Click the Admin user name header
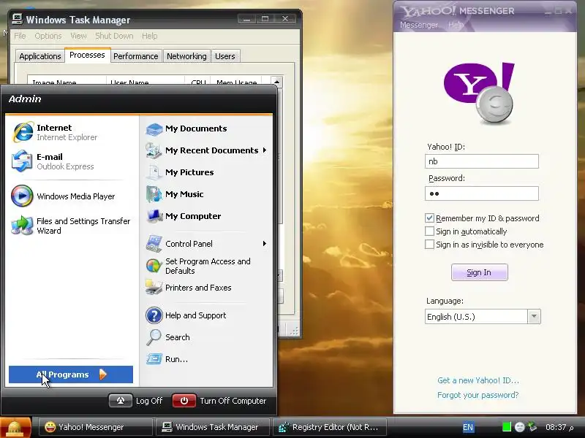Screen dimensions: 585x438 [25, 99]
